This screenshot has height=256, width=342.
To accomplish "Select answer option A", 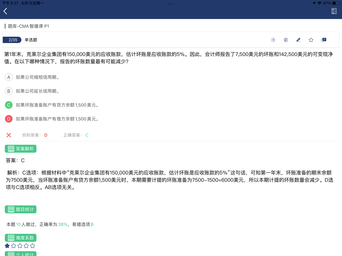I will (x=9, y=77).
